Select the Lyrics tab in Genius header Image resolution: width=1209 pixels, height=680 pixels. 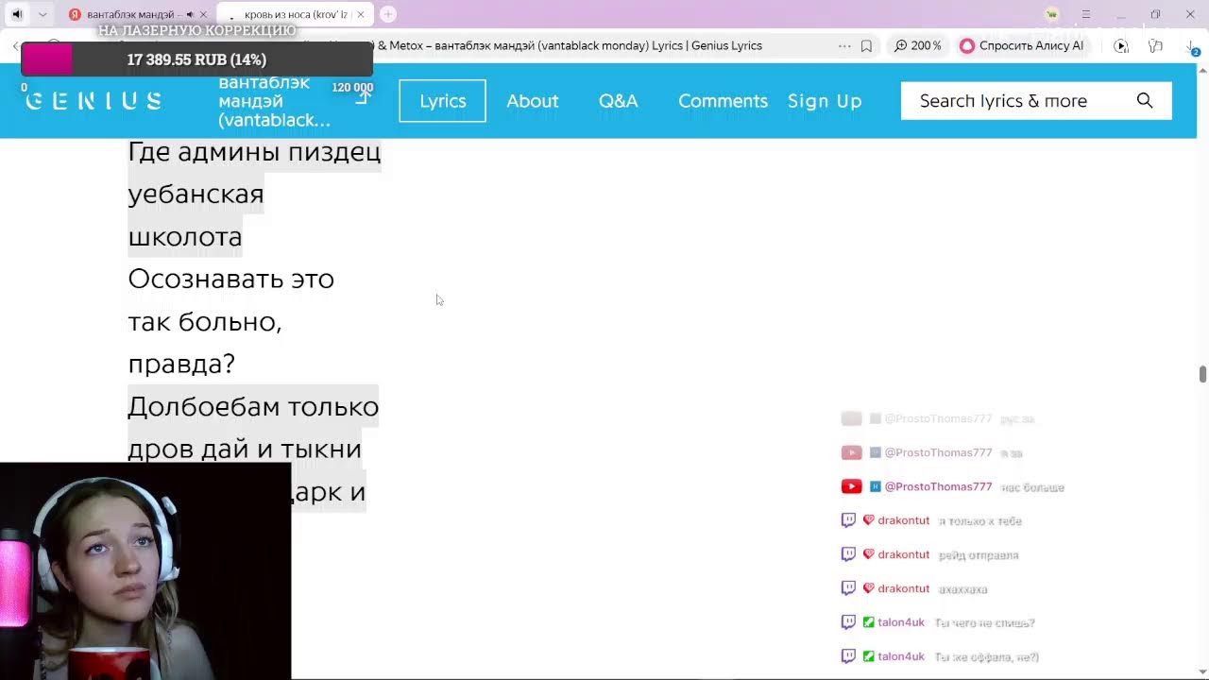point(443,101)
